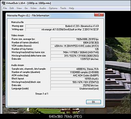
Task: Close the Matroska Plugin File Information dialog
Action: (99, 15)
